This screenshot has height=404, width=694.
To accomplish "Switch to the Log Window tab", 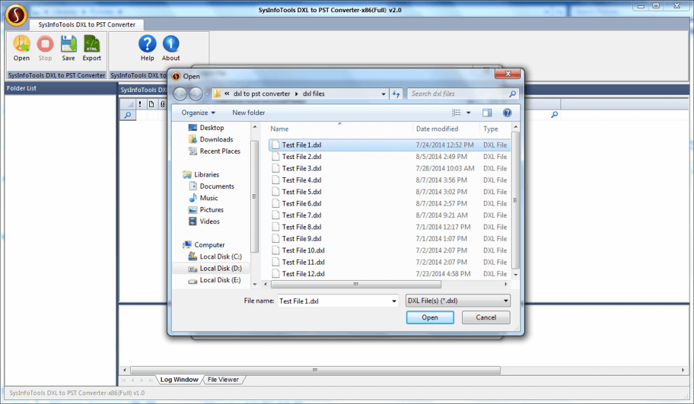I will pyautogui.click(x=179, y=379).
